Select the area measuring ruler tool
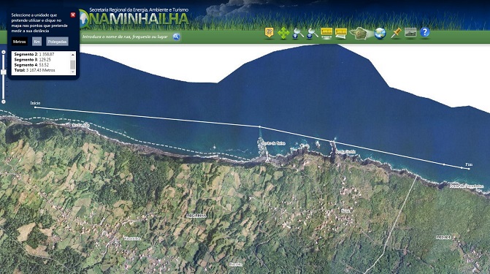 (340, 33)
